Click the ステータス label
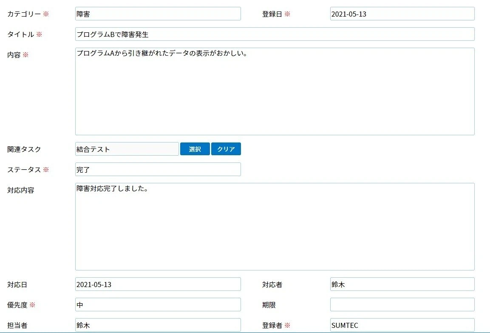The height and width of the screenshot is (333, 490). pos(24,169)
